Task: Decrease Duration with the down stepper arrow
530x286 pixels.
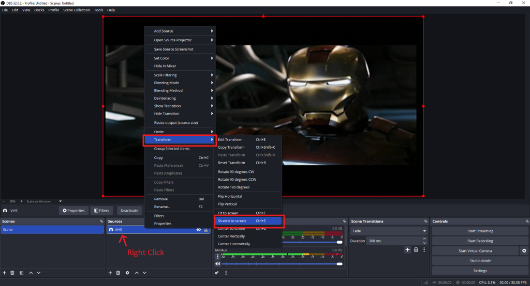Action: 424,243
